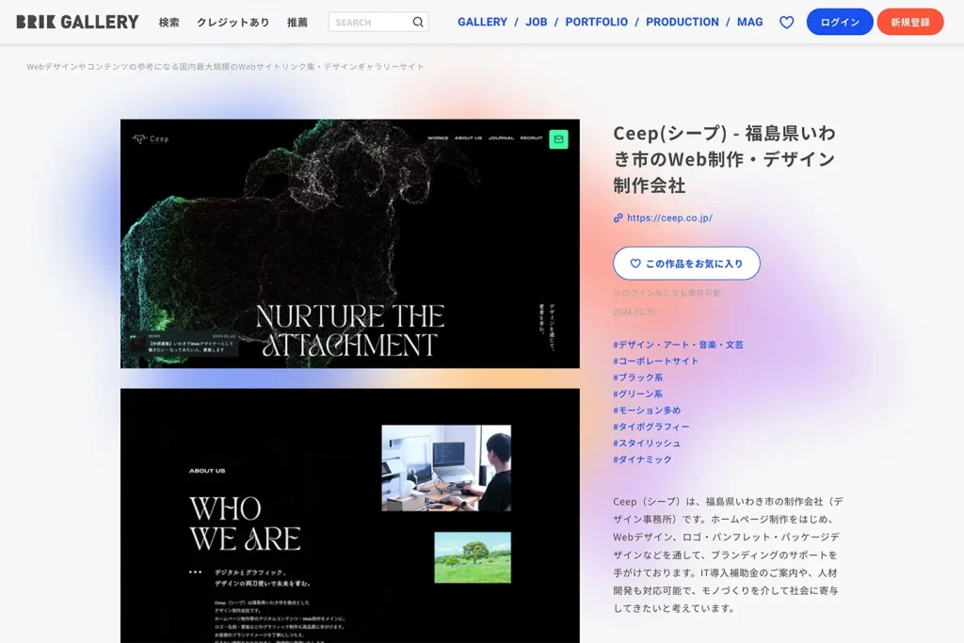Click the Ceep page title heading

(x=724, y=158)
